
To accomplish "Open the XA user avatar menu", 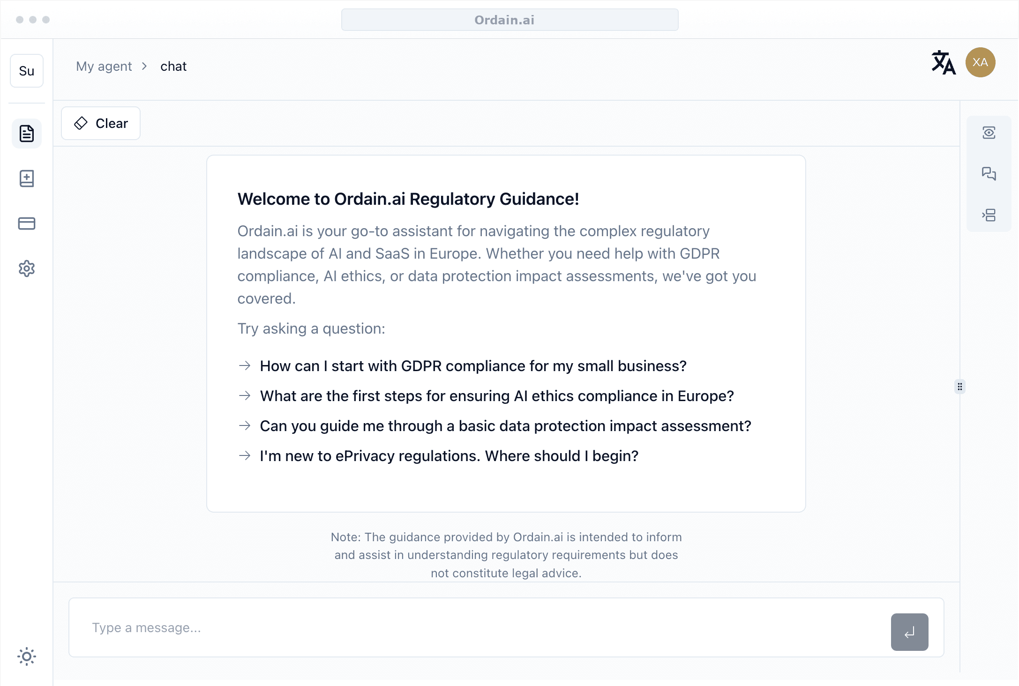I will (981, 62).
